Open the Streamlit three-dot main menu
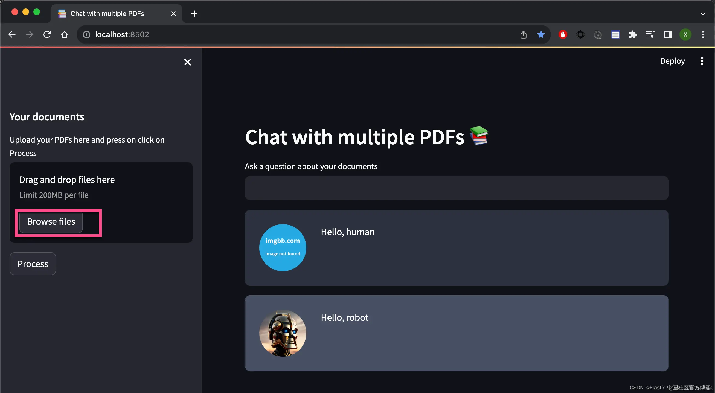Viewport: 715px width, 393px height. click(x=702, y=61)
